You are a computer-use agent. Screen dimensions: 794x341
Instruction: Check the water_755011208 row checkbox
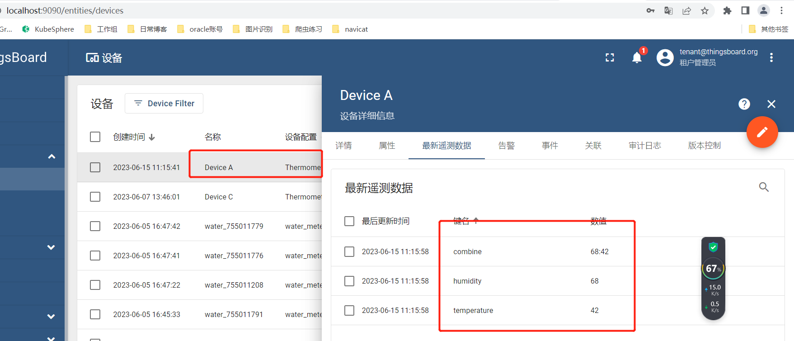click(x=95, y=285)
